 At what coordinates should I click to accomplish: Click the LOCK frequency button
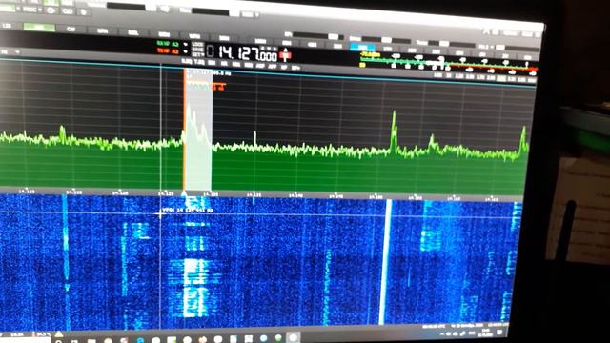(x=197, y=45)
